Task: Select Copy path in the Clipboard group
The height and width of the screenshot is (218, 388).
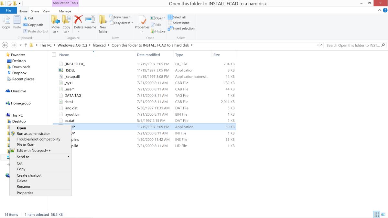Action: click(33, 25)
